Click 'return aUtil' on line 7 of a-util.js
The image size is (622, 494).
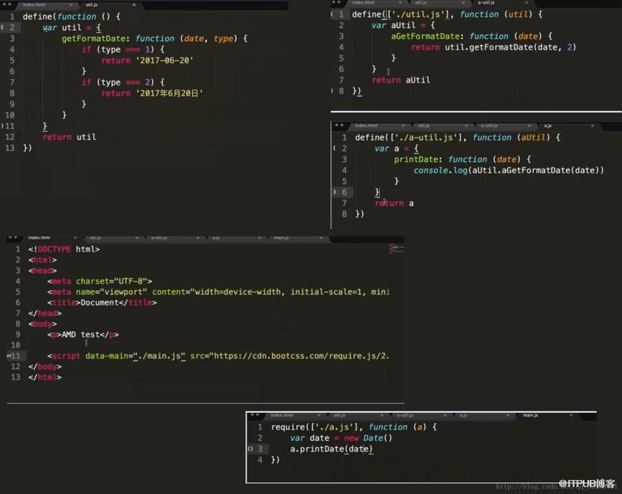click(401, 80)
